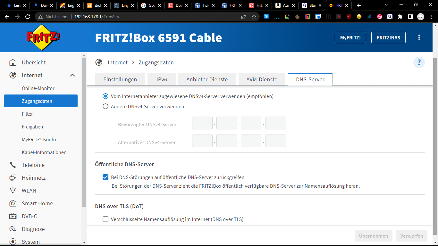Image resolution: width=438 pixels, height=246 pixels.
Task: Open Zugangsdaten in the sidebar
Action: click(41, 101)
